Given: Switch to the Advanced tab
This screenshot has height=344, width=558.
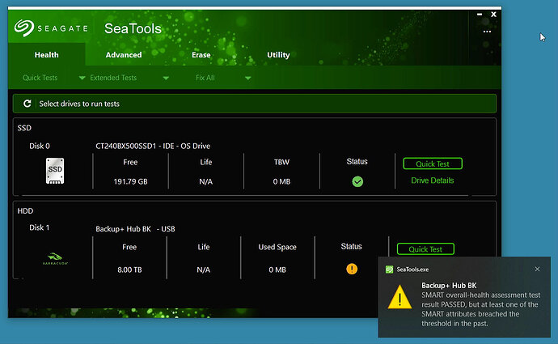Looking at the screenshot, I should coord(124,55).
